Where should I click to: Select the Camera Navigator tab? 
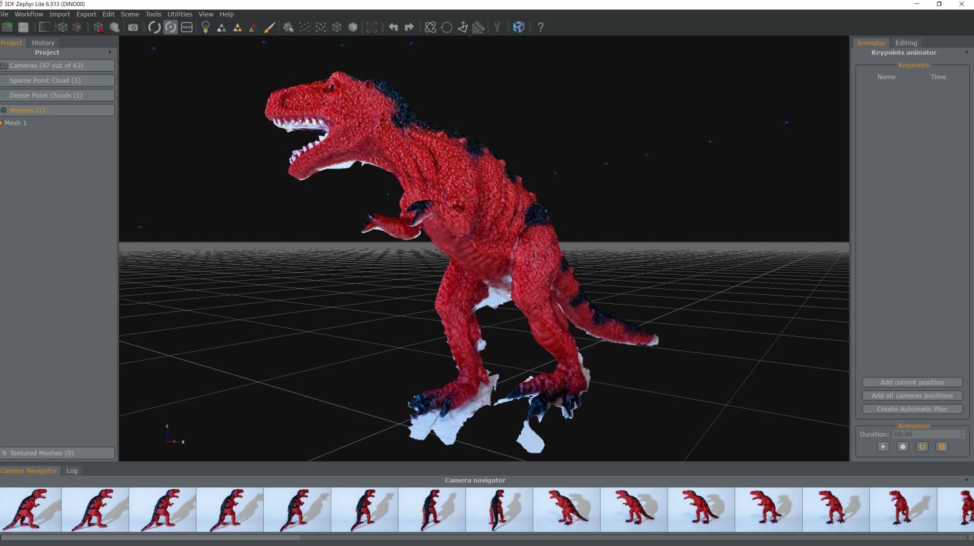click(x=29, y=470)
